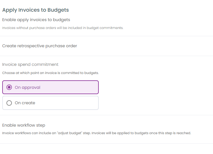This screenshot has width=213, height=154.
Task: Click the "Apply Invoices to Budgets" heading
Action: [36, 10]
